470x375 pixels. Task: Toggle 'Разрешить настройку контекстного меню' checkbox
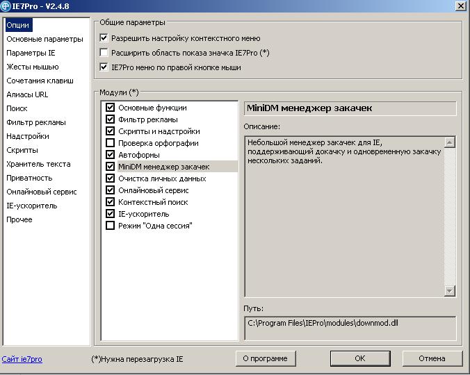(104, 38)
